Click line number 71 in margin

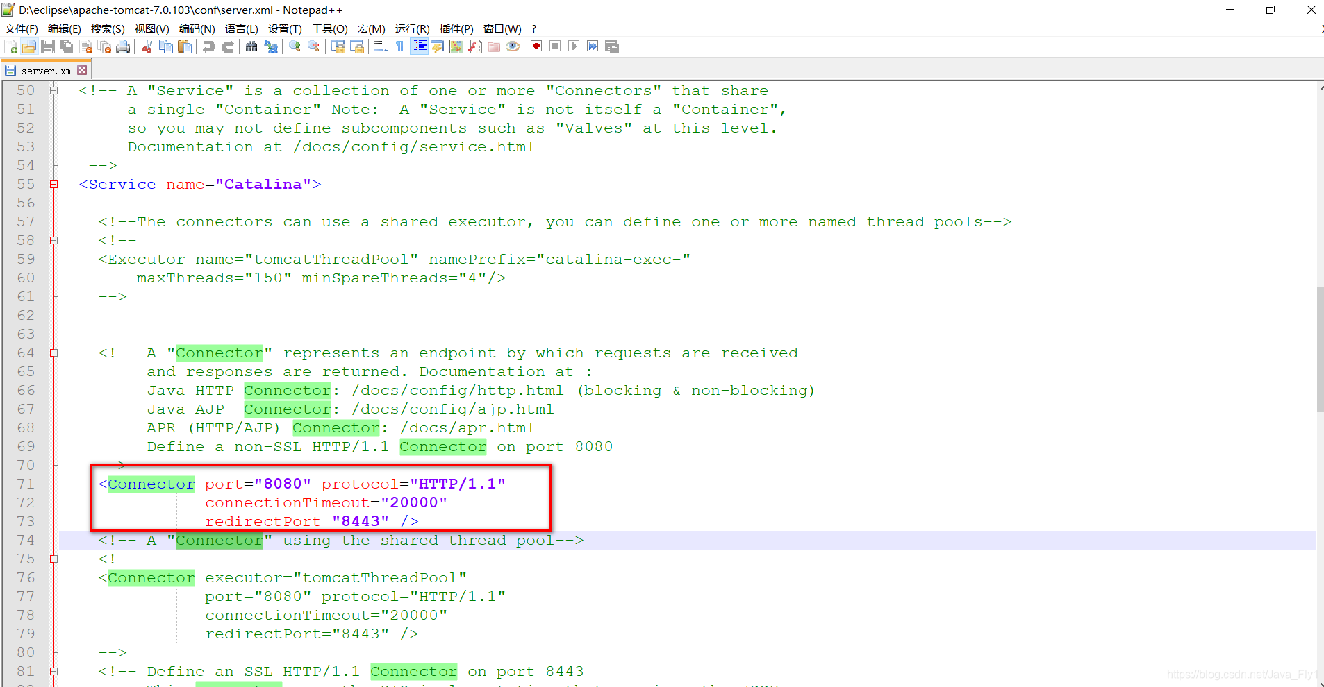click(26, 484)
